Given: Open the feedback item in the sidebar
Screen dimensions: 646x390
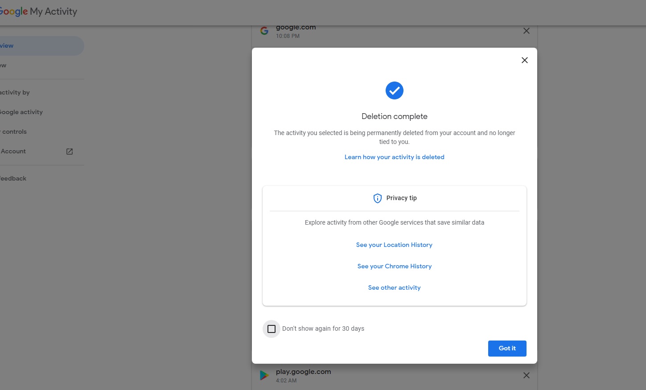Looking at the screenshot, I should [13, 178].
